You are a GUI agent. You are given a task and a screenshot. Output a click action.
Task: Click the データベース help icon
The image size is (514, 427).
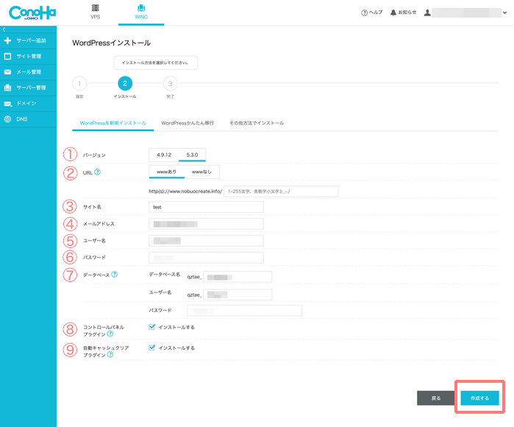115,275
